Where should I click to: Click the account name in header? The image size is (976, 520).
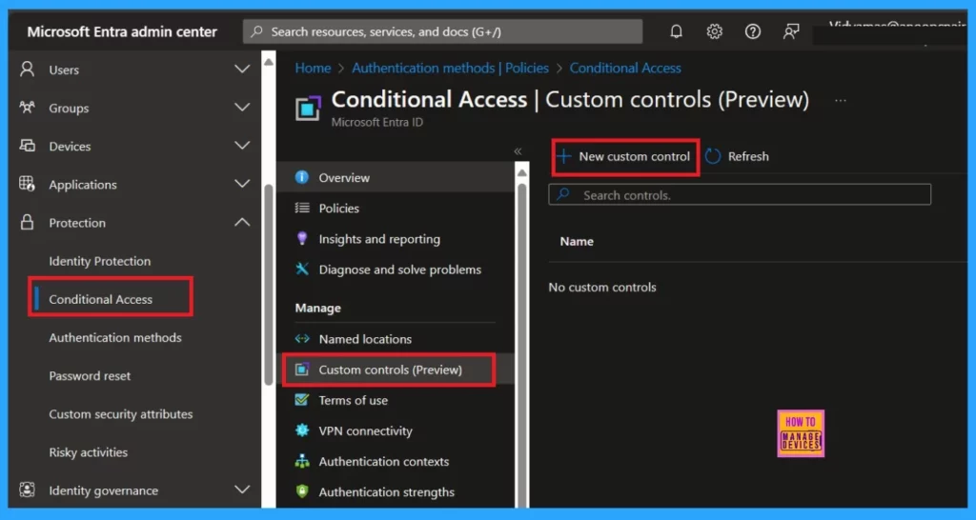896,27
